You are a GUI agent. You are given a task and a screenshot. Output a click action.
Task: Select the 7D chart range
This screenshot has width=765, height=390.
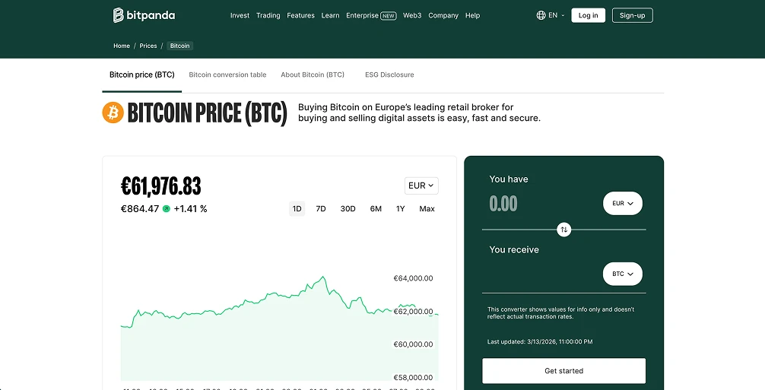tap(321, 208)
